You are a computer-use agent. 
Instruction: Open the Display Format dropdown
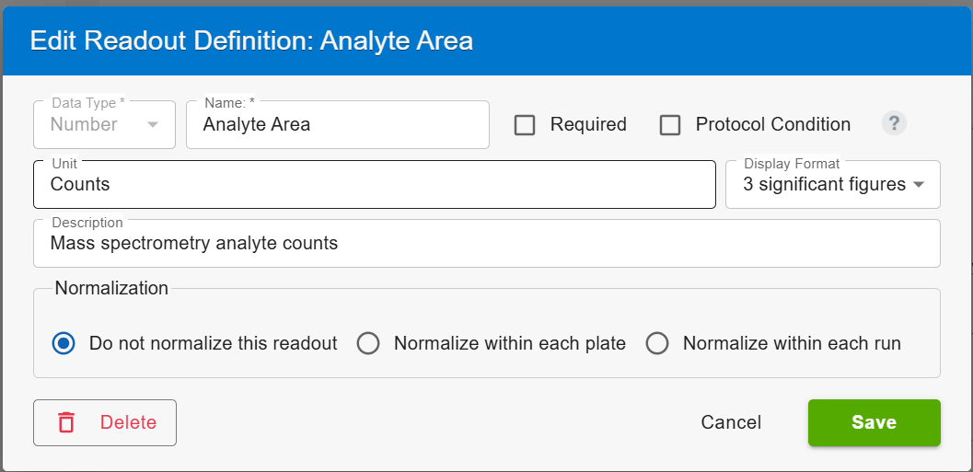click(833, 184)
